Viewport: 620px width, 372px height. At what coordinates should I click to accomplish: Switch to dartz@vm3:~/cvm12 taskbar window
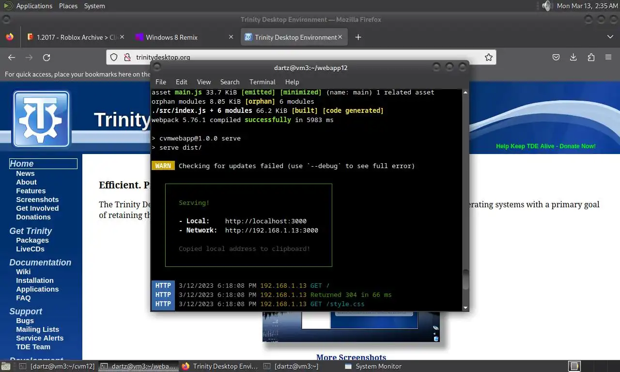[58, 366]
